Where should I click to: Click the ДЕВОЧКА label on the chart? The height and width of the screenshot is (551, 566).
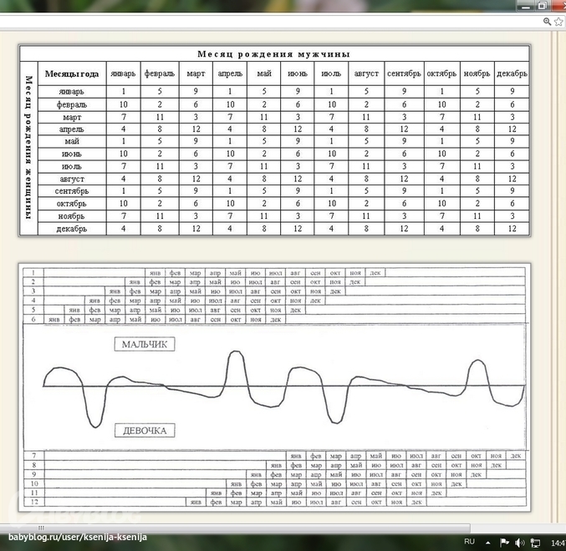click(145, 431)
